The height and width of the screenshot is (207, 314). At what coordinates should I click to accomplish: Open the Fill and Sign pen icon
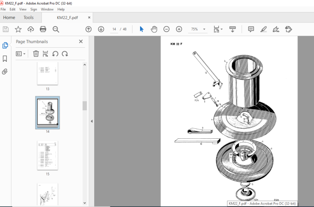tap(276, 29)
